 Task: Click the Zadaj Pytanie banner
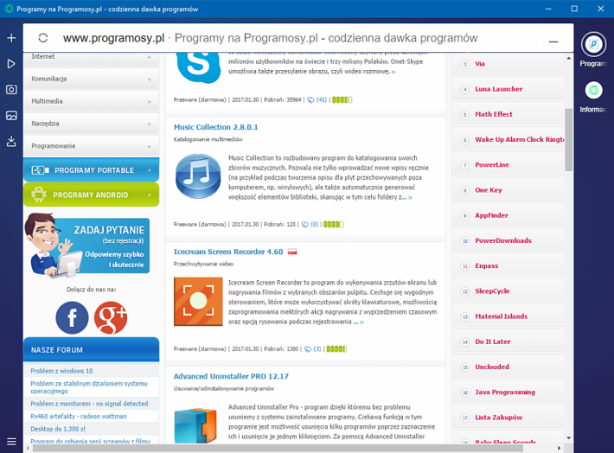87,246
